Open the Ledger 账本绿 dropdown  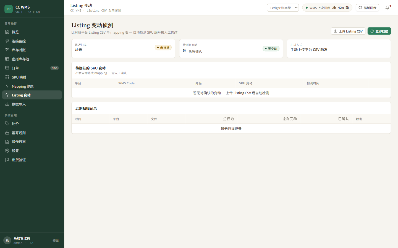(283, 8)
